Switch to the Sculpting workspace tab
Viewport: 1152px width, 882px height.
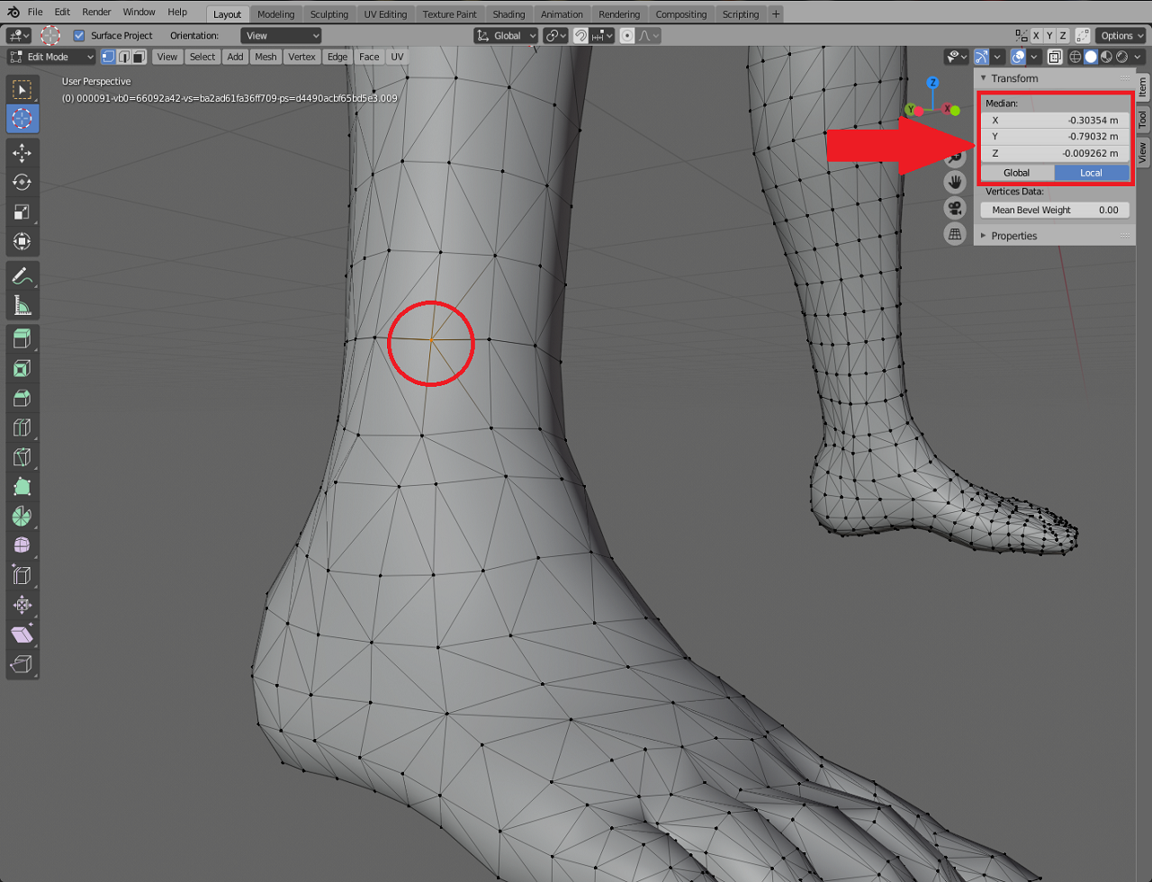tap(328, 14)
